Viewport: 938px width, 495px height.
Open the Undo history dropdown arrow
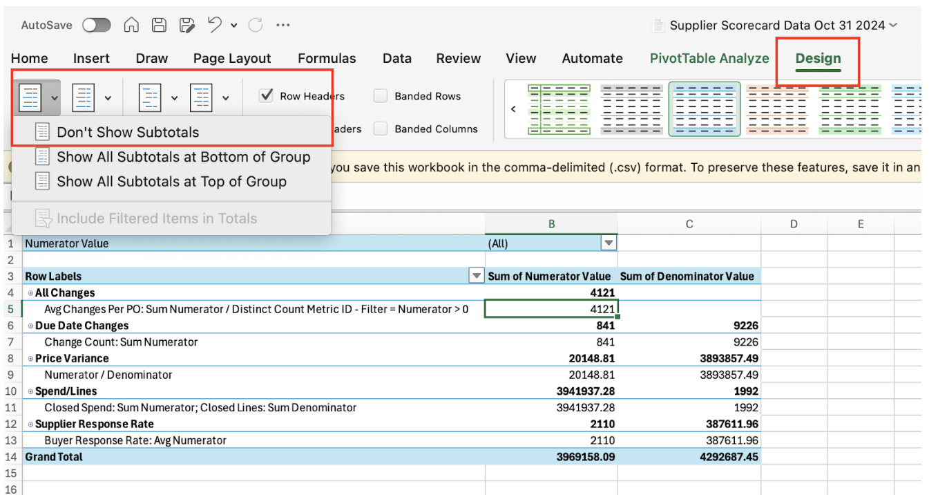[x=234, y=26]
